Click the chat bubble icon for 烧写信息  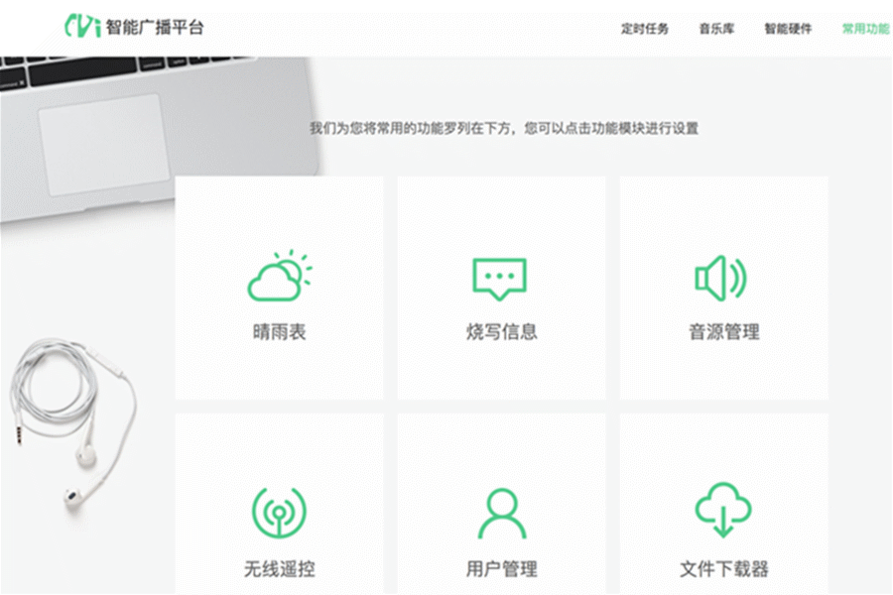(499, 279)
